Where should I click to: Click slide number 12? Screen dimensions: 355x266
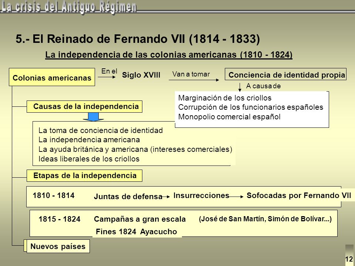click(349, 259)
